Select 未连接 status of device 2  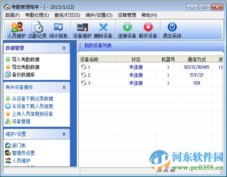[x=136, y=75]
